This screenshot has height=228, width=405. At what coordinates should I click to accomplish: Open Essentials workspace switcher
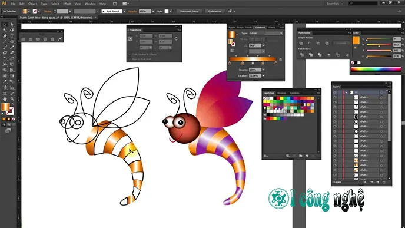point(335,4)
